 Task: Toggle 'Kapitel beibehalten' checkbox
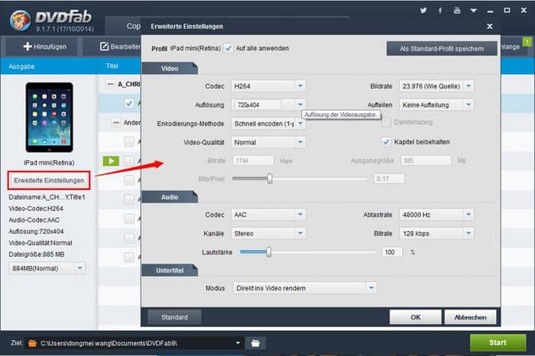(x=386, y=142)
